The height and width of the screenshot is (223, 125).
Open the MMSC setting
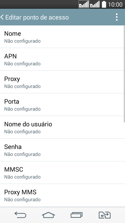tap(62, 172)
